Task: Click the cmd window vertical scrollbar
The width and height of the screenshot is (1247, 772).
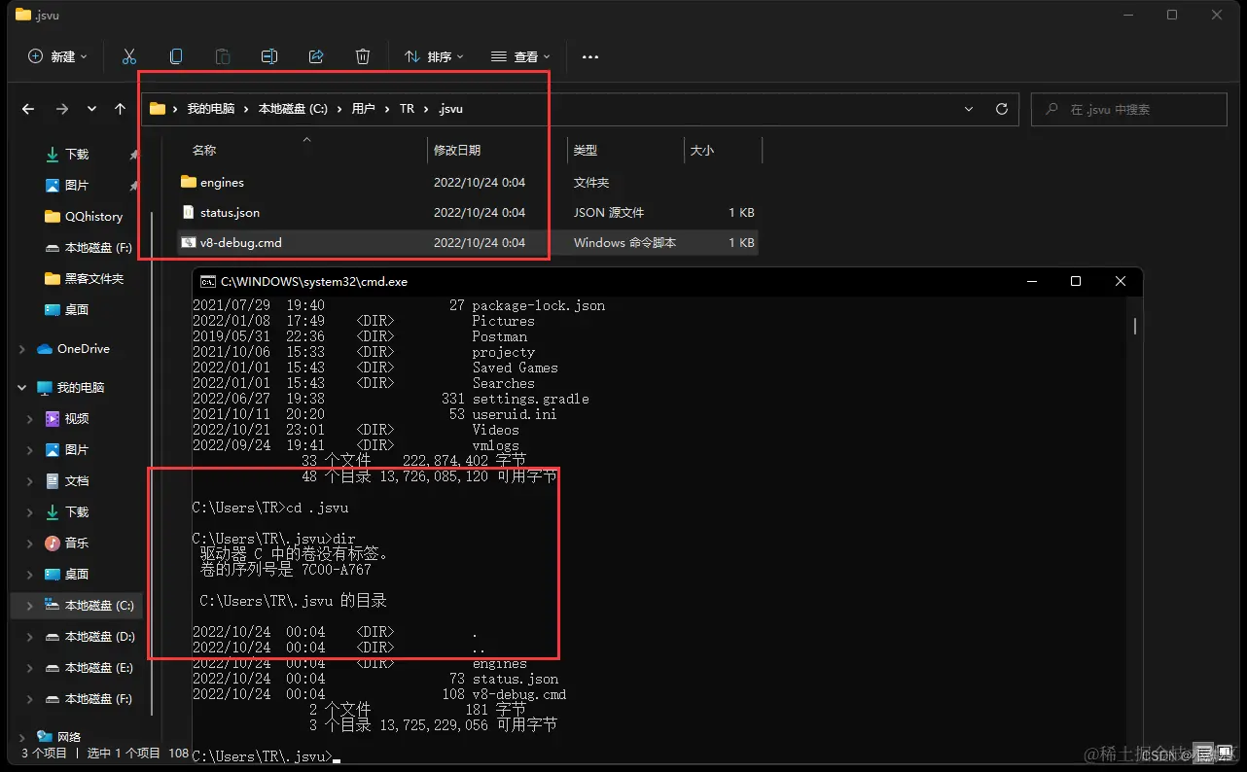Action: (x=1135, y=326)
